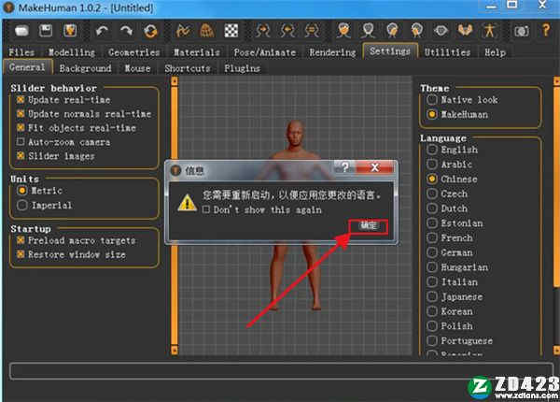Click the redo arrow icon
This screenshot has width=560, height=402.
(x=126, y=29)
